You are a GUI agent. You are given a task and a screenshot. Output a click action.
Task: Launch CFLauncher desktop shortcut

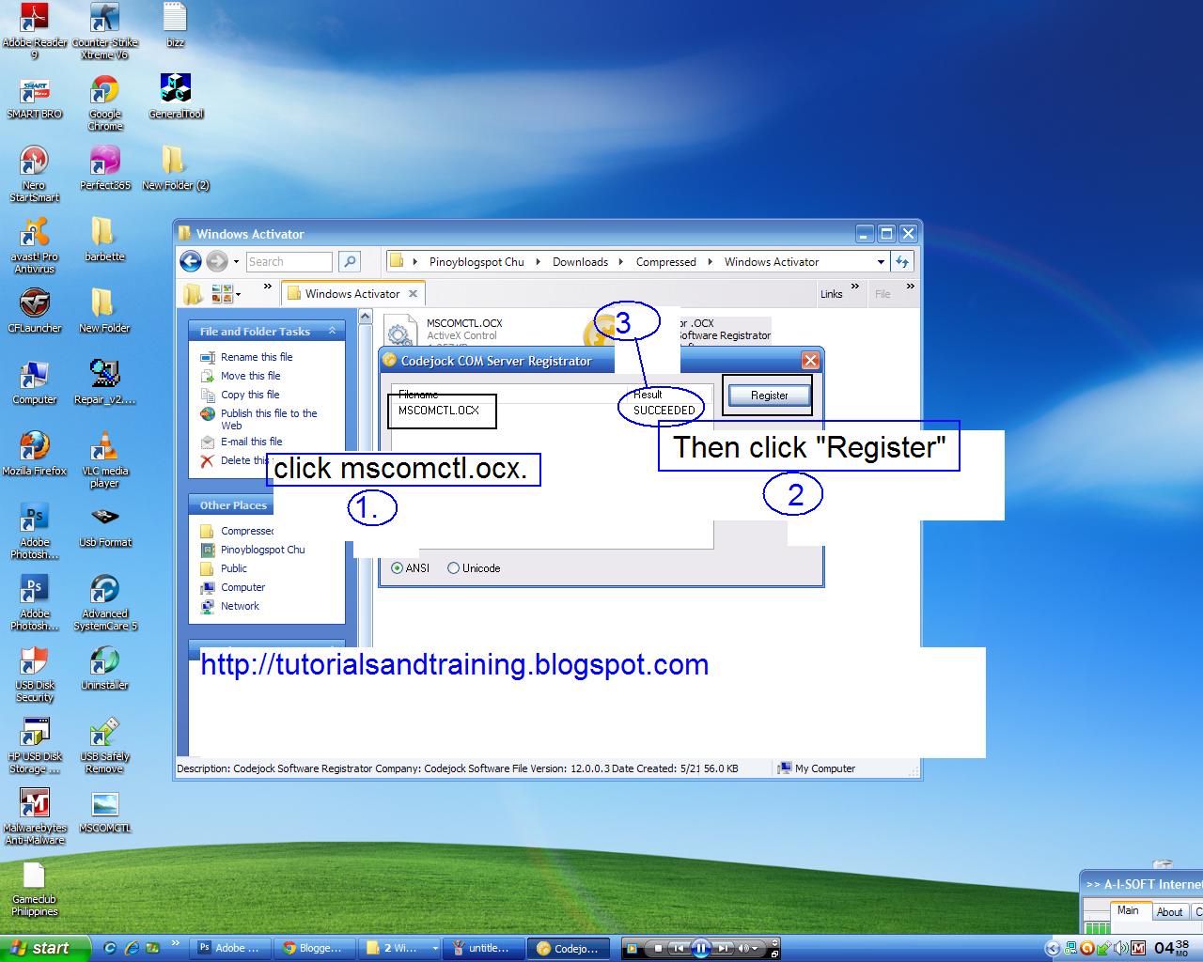[35, 312]
